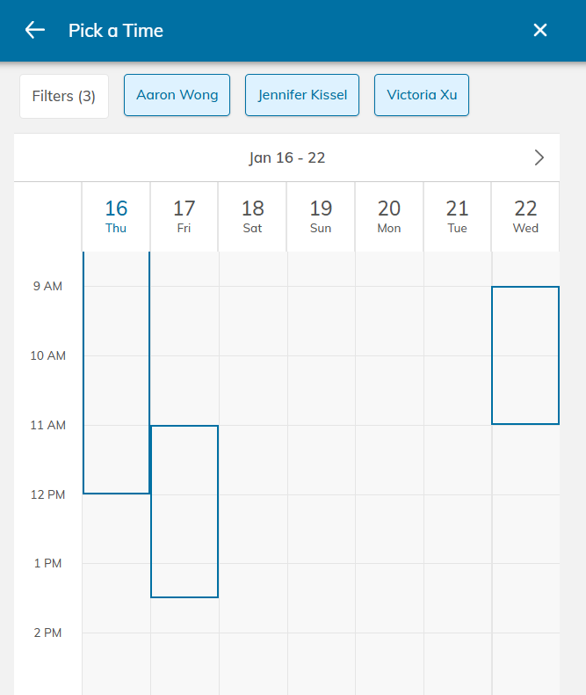Screen dimensions: 586x695
Task: Open the Filters (3) button
Action: pyautogui.click(x=64, y=96)
